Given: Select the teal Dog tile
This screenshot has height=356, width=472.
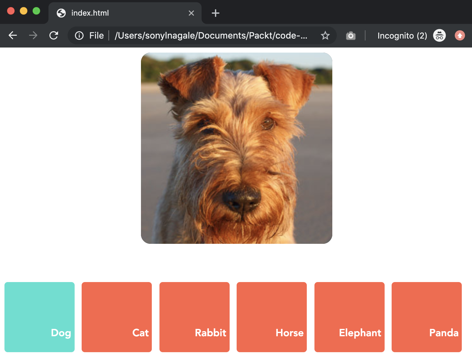Looking at the screenshot, I should point(40,317).
